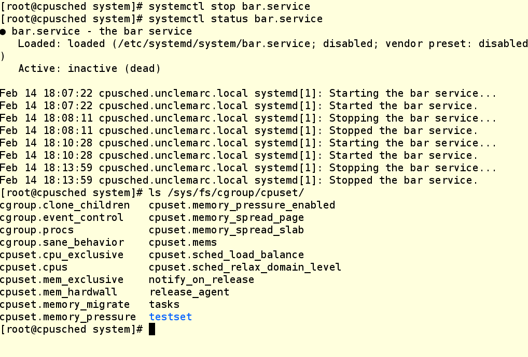Click the 'cpuset.memory_spread_page' entry
The width and height of the screenshot is (528, 357).
pos(226,218)
